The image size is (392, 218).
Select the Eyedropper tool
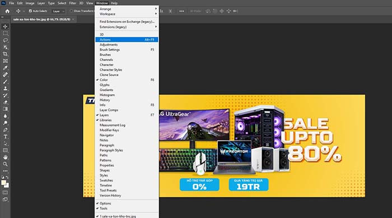coord(5,68)
